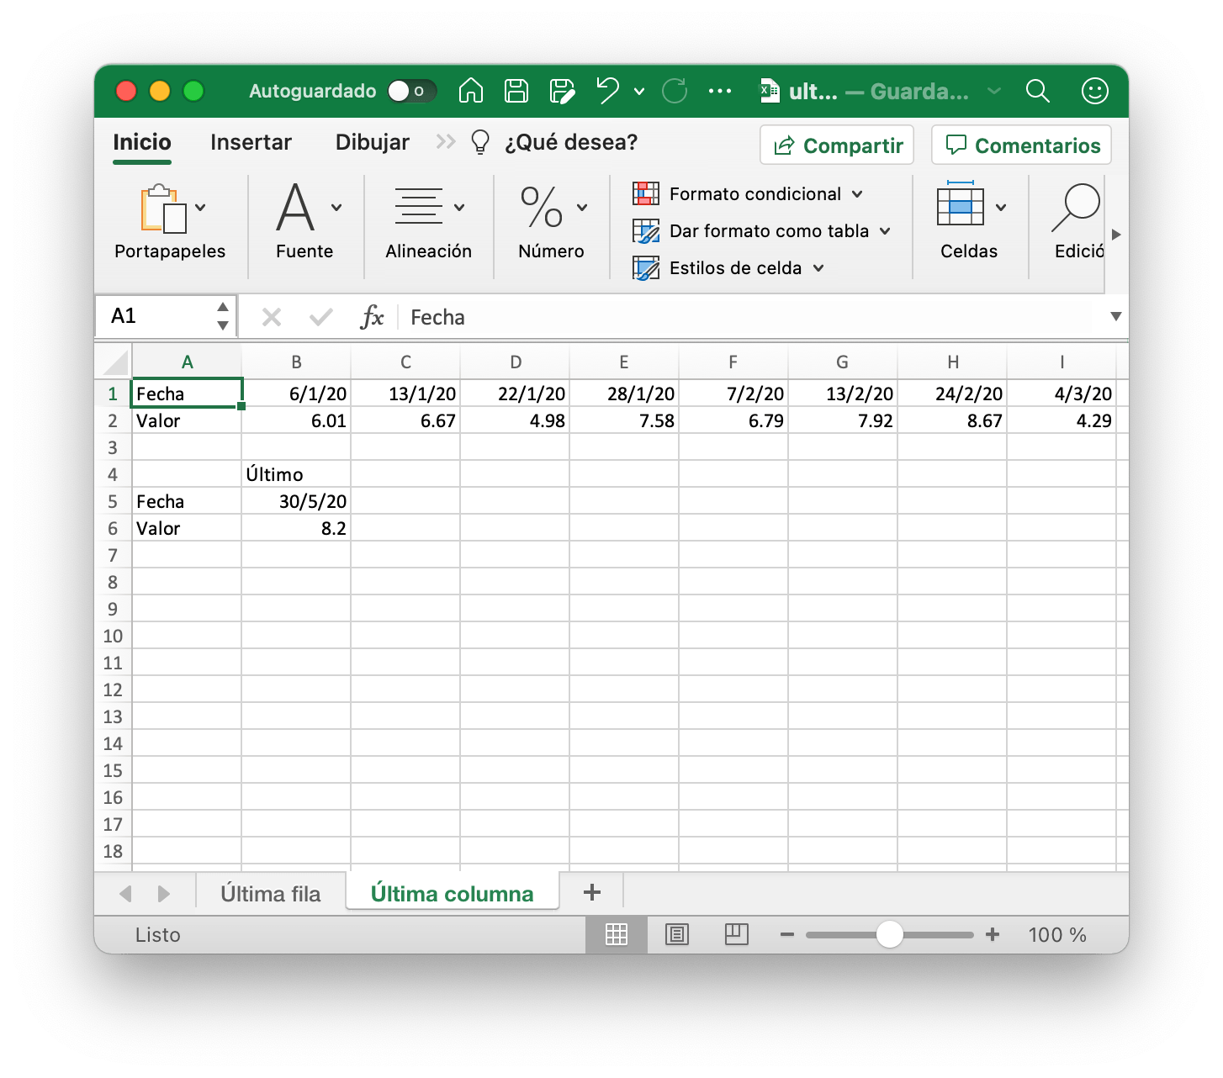The image size is (1223, 1078).
Task: Select the Última columna sheet tab
Action: 453,893
